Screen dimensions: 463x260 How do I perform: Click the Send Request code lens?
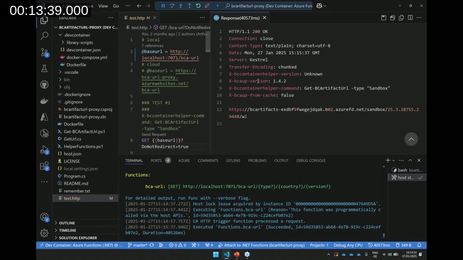pyautogui.click(x=153, y=134)
